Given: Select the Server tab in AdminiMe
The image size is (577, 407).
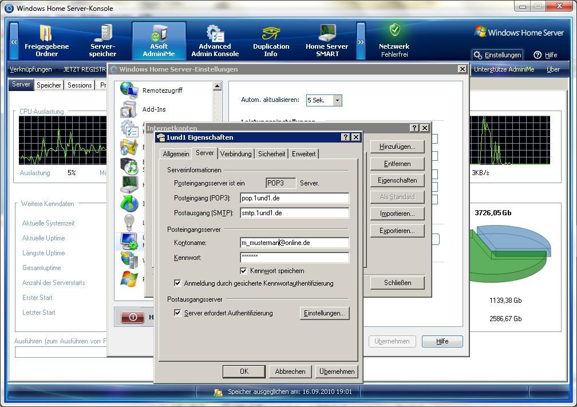Looking at the screenshot, I should point(21,84).
